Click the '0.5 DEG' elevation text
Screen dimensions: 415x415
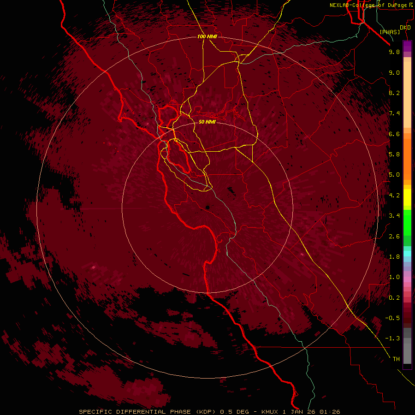[235, 412]
